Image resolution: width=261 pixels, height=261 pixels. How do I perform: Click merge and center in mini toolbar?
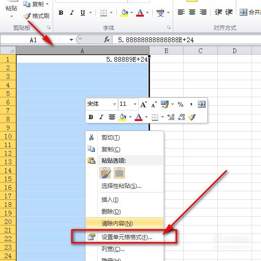click(202, 104)
